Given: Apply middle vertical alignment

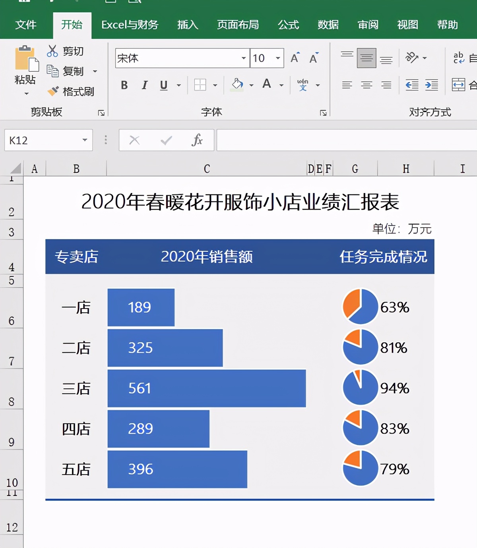Looking at the screenshot, I should 366,58.
